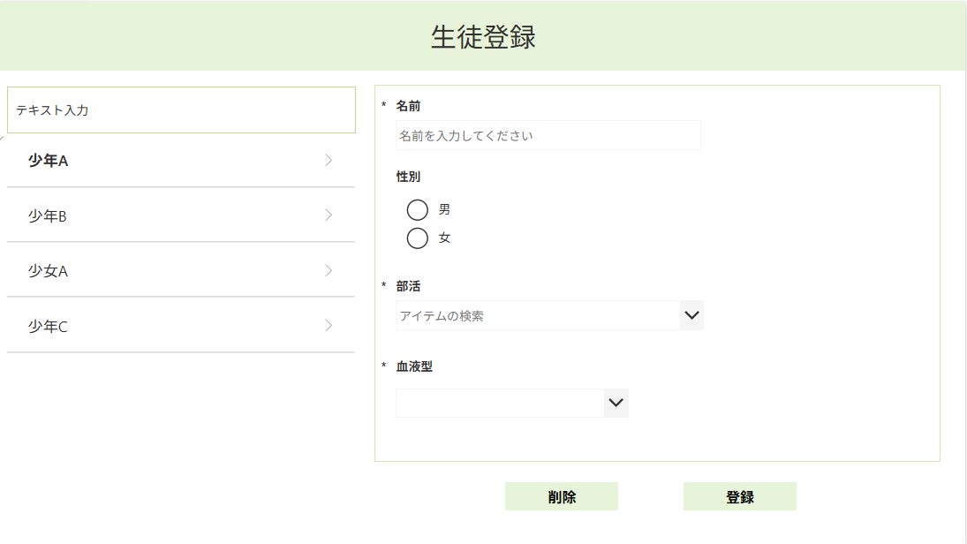Expand the 部活 dropdown arrow

click(x=692, y=315)
